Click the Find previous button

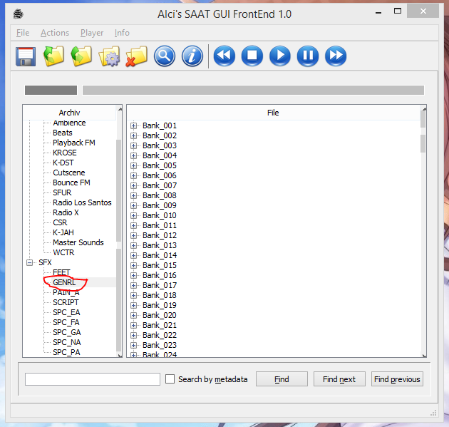(x=397, y=379)
